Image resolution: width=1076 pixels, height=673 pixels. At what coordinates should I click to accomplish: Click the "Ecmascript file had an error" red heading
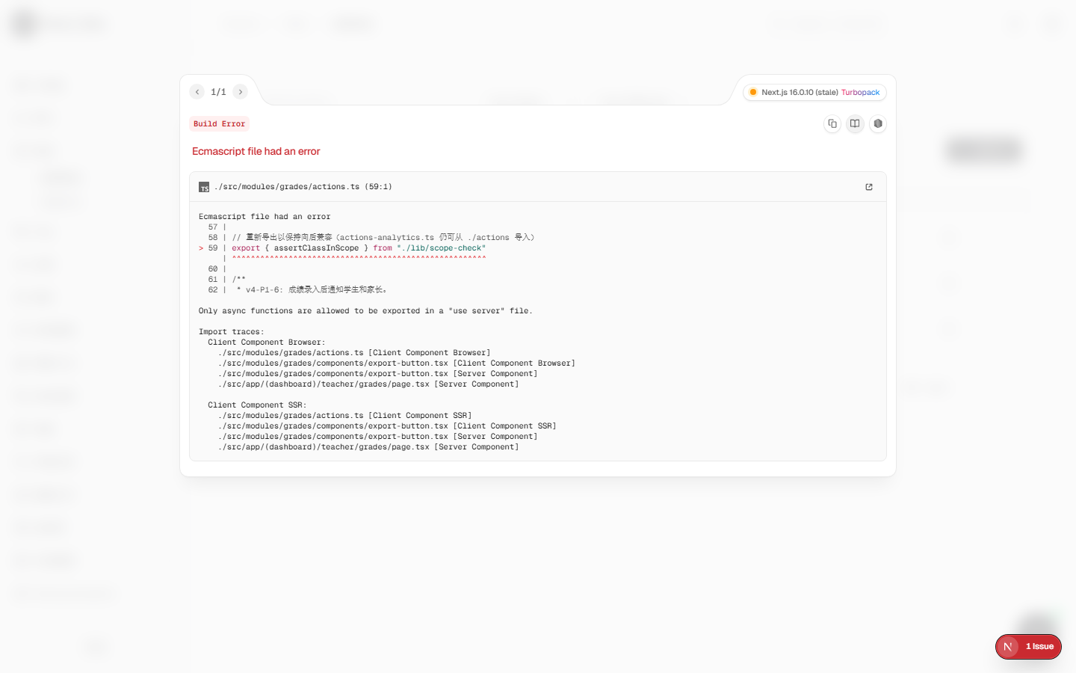click(x=256, y=151)
